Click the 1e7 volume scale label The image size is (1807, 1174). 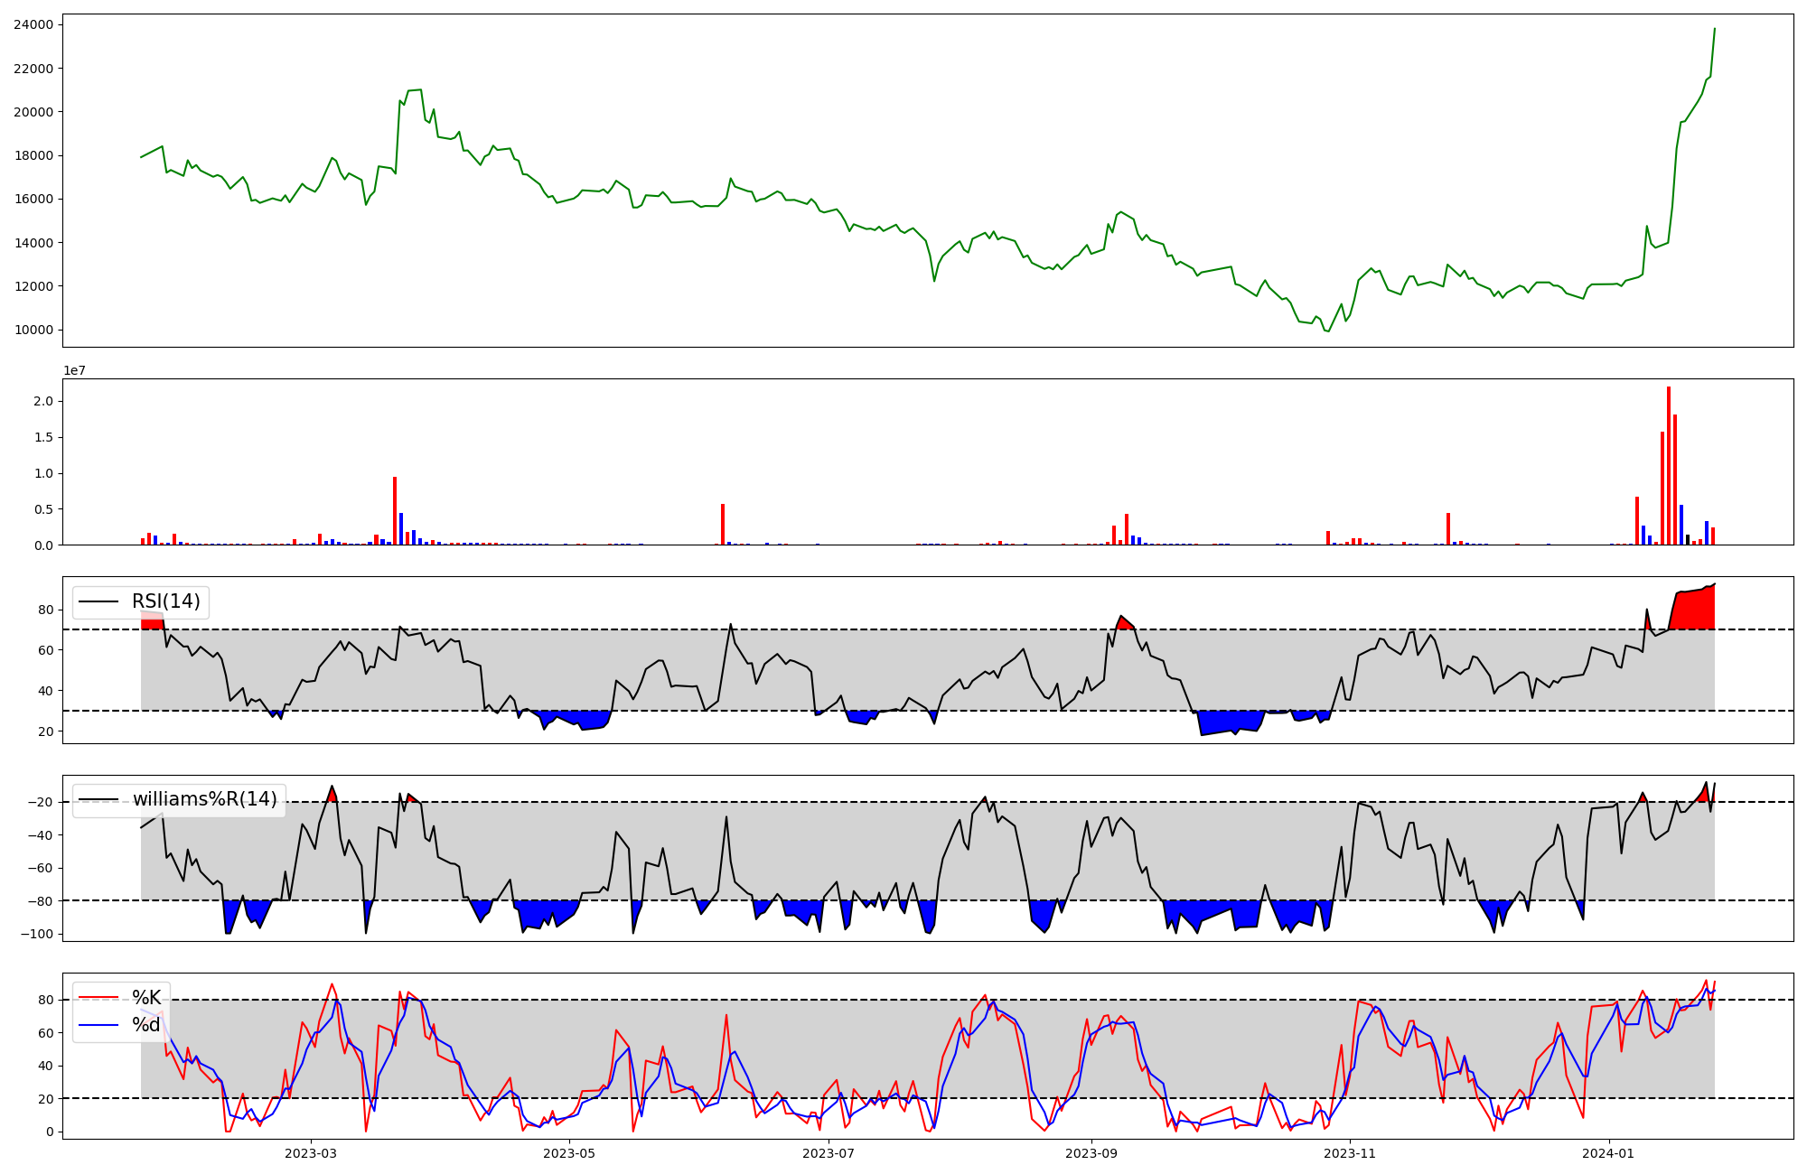(x=74, y=370)
